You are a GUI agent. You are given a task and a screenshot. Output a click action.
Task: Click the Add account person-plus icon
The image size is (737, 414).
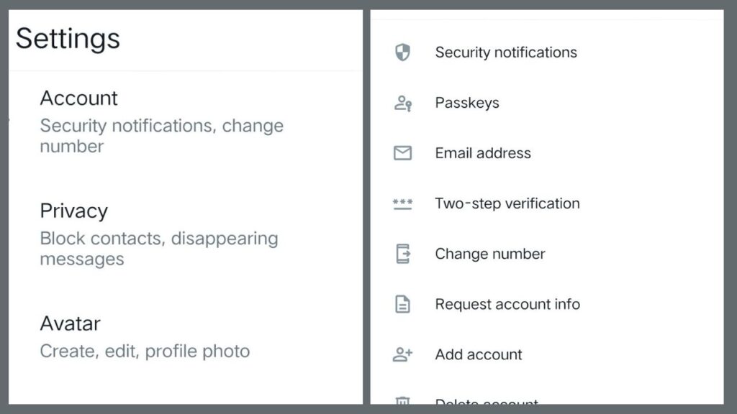402,354
